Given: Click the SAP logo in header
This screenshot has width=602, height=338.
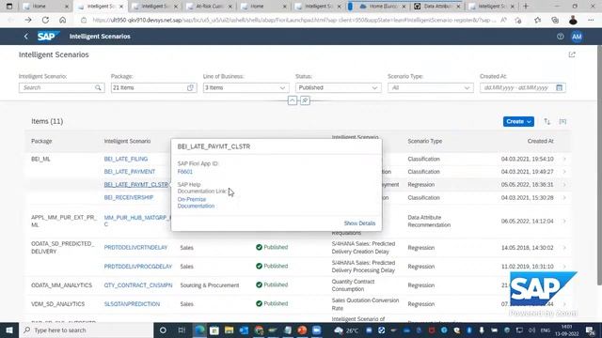Looking at the screenshot, I should coord(48,37).
